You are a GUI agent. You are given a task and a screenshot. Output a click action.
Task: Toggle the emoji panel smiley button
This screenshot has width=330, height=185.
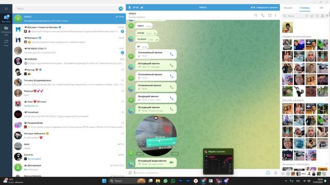268,173
